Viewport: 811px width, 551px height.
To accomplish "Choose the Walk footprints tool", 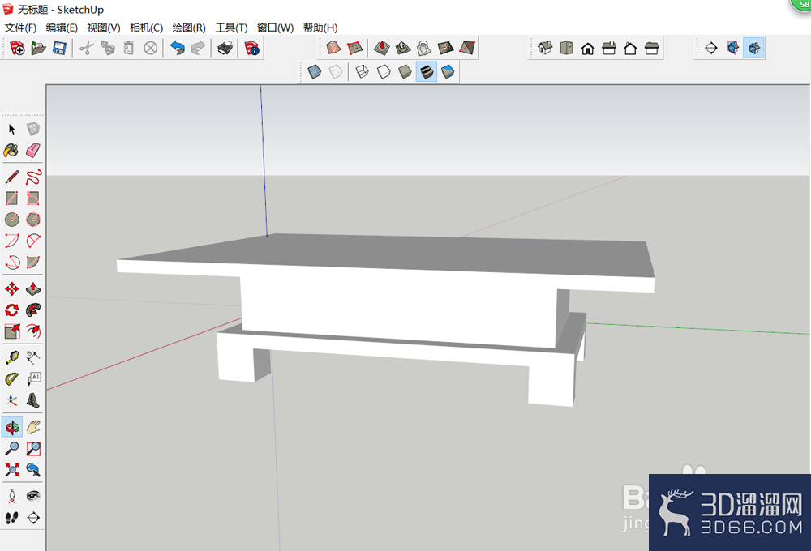I will 12,518.
